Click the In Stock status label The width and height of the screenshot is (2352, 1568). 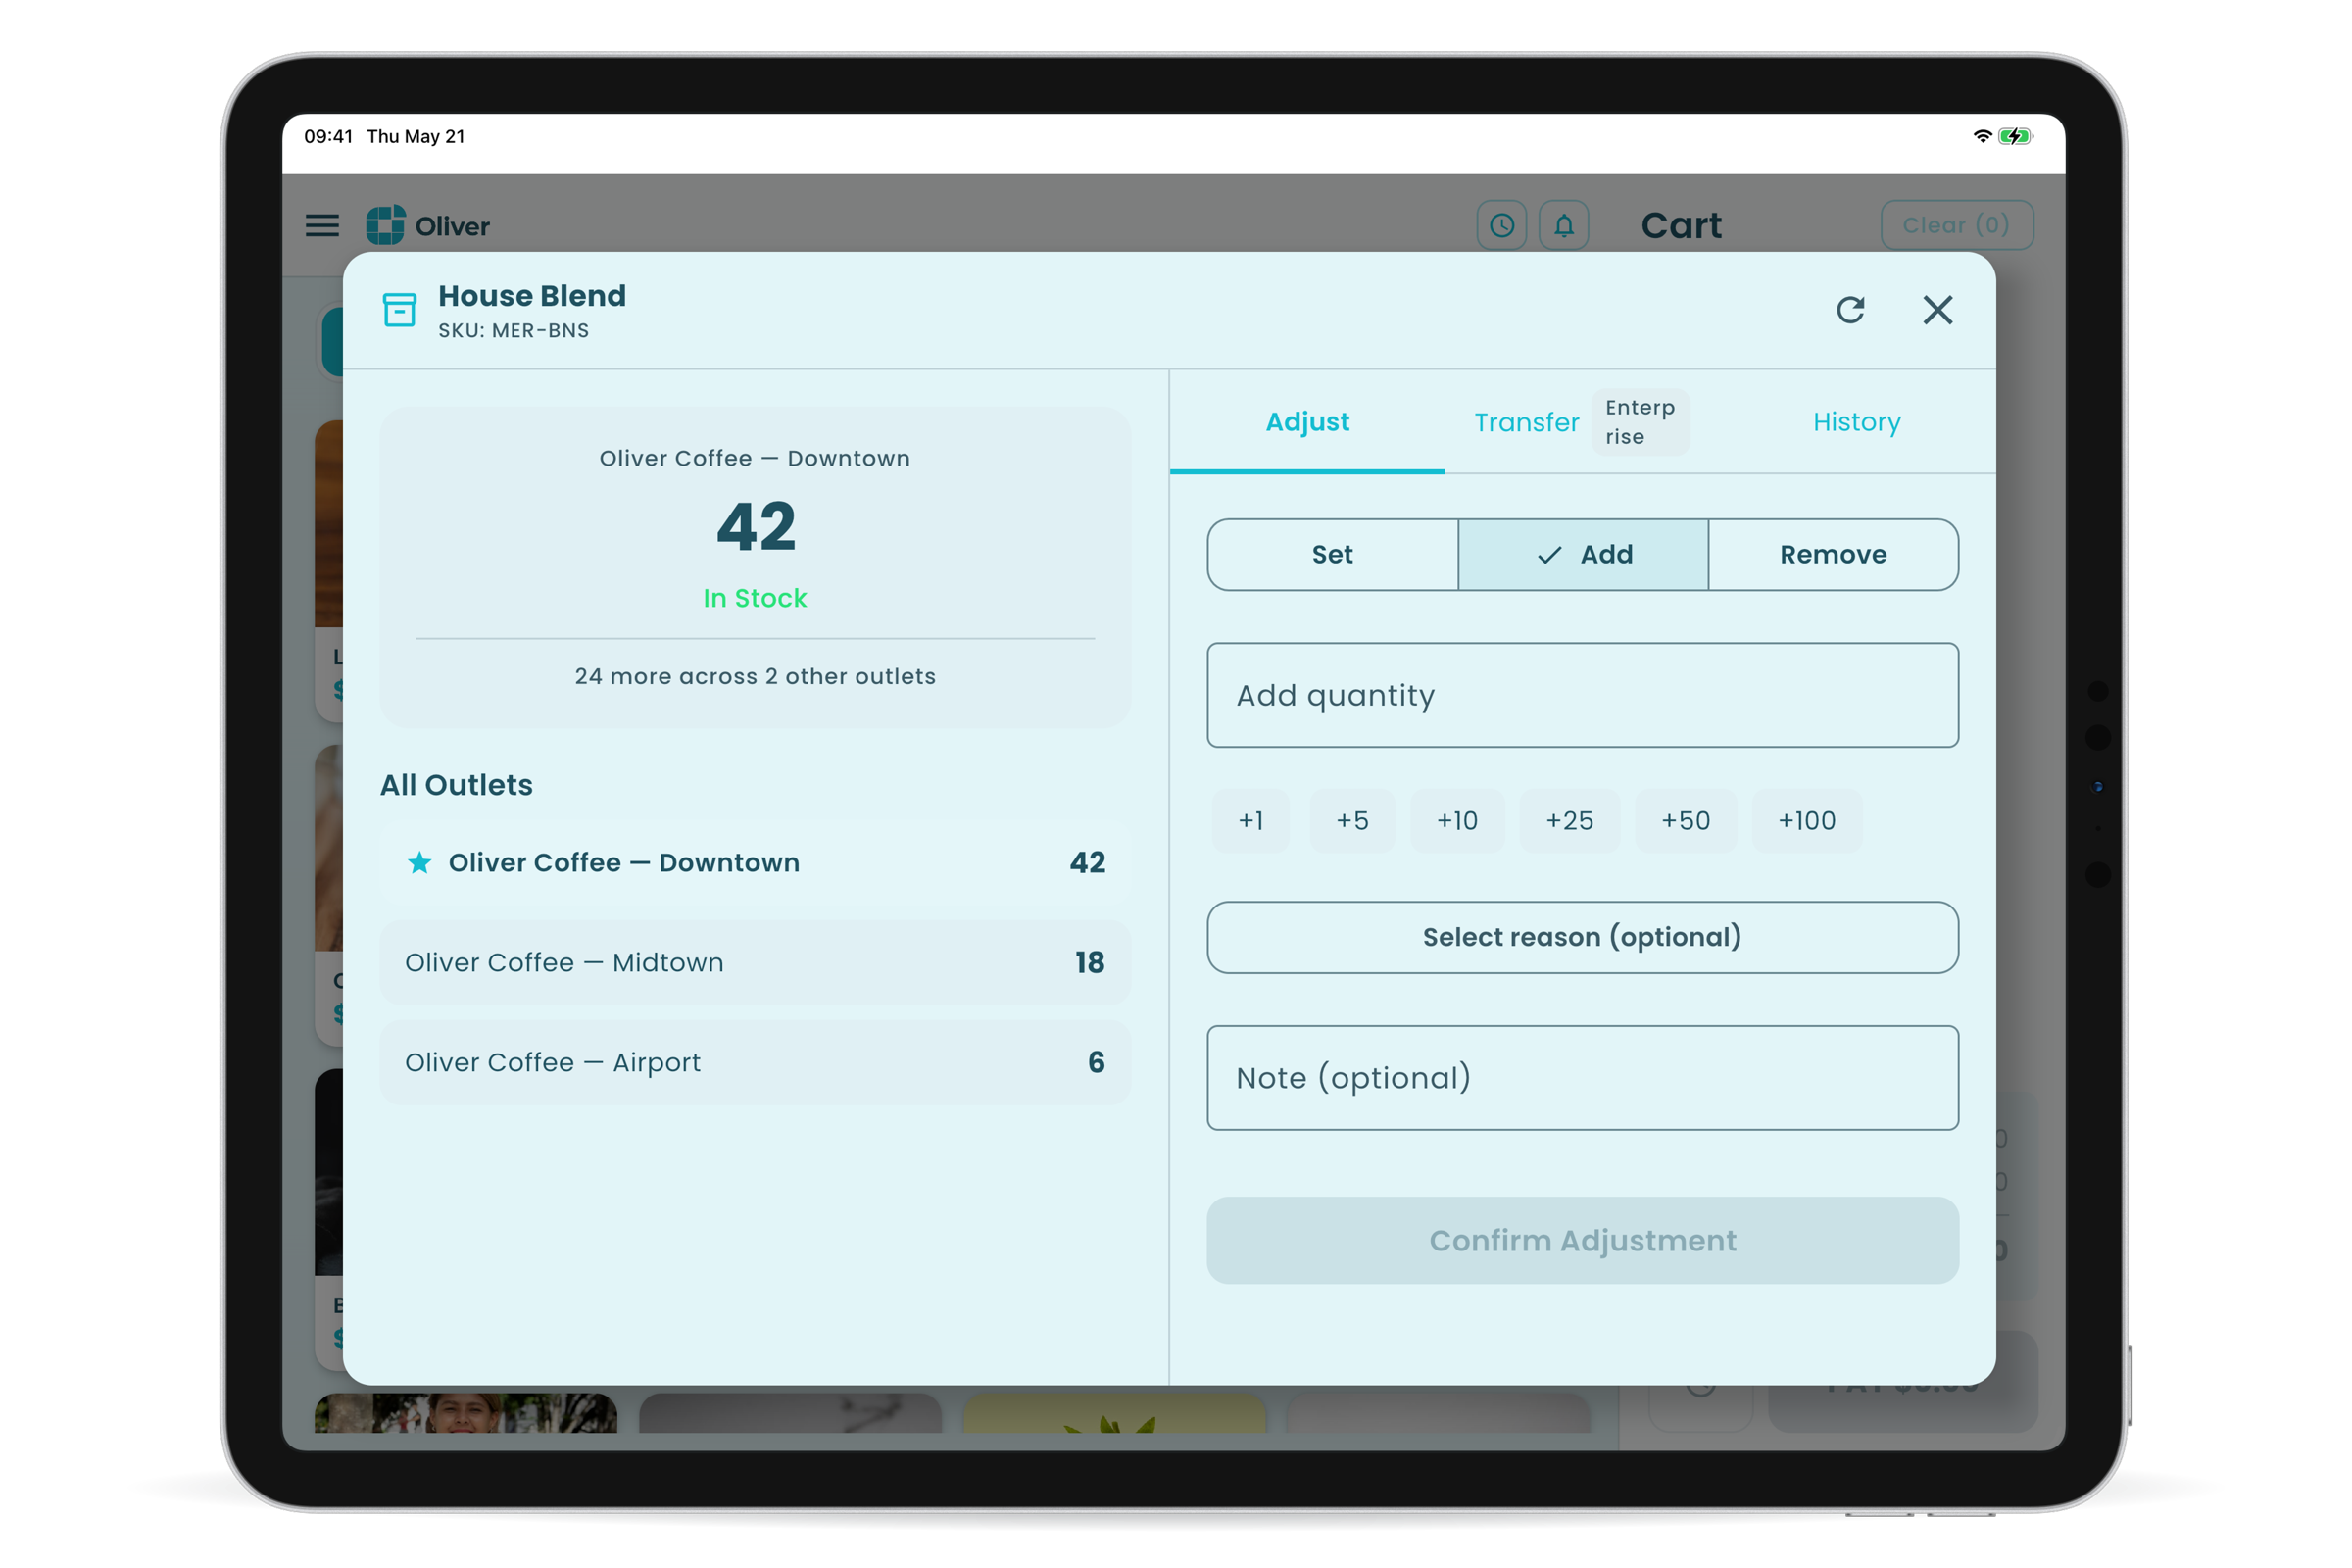click(x=755, y=598)
